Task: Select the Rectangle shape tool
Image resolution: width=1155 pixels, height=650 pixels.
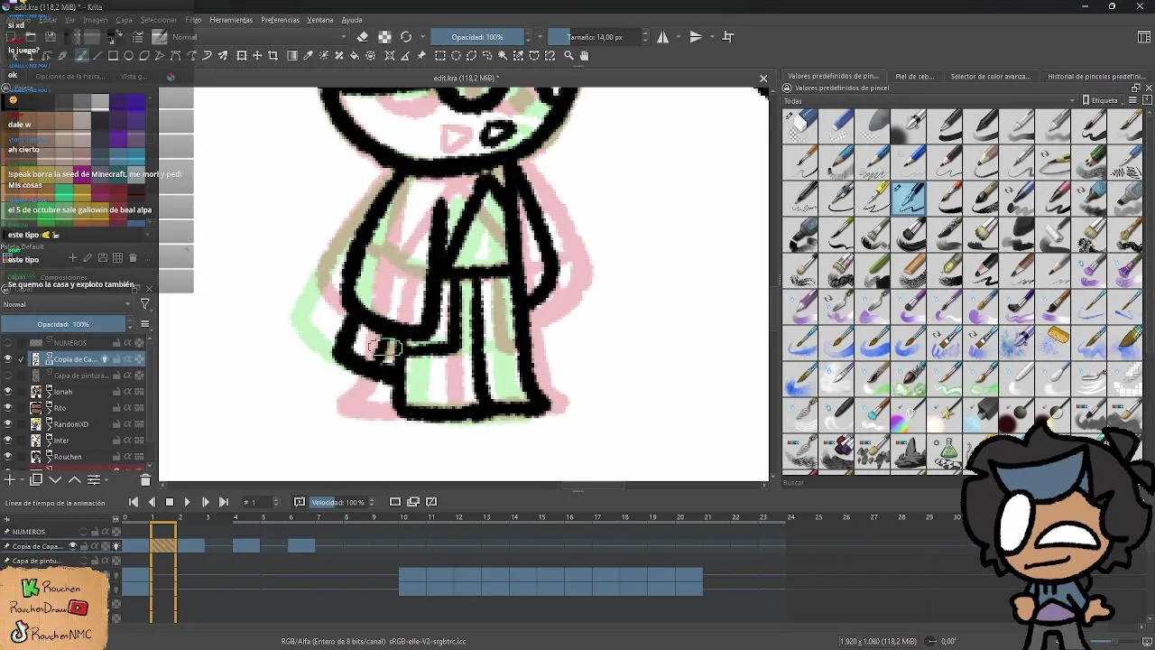Action: click(x=113, y=55)
